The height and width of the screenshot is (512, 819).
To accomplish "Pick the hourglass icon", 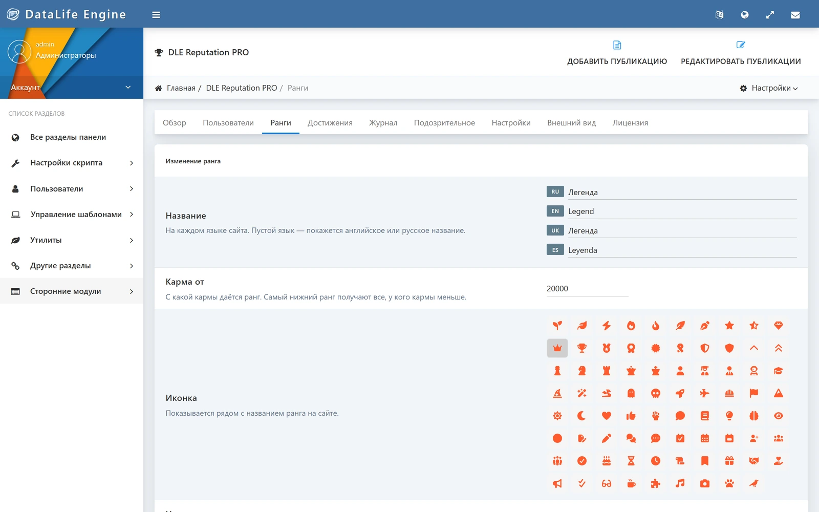I will coord(631,461).
